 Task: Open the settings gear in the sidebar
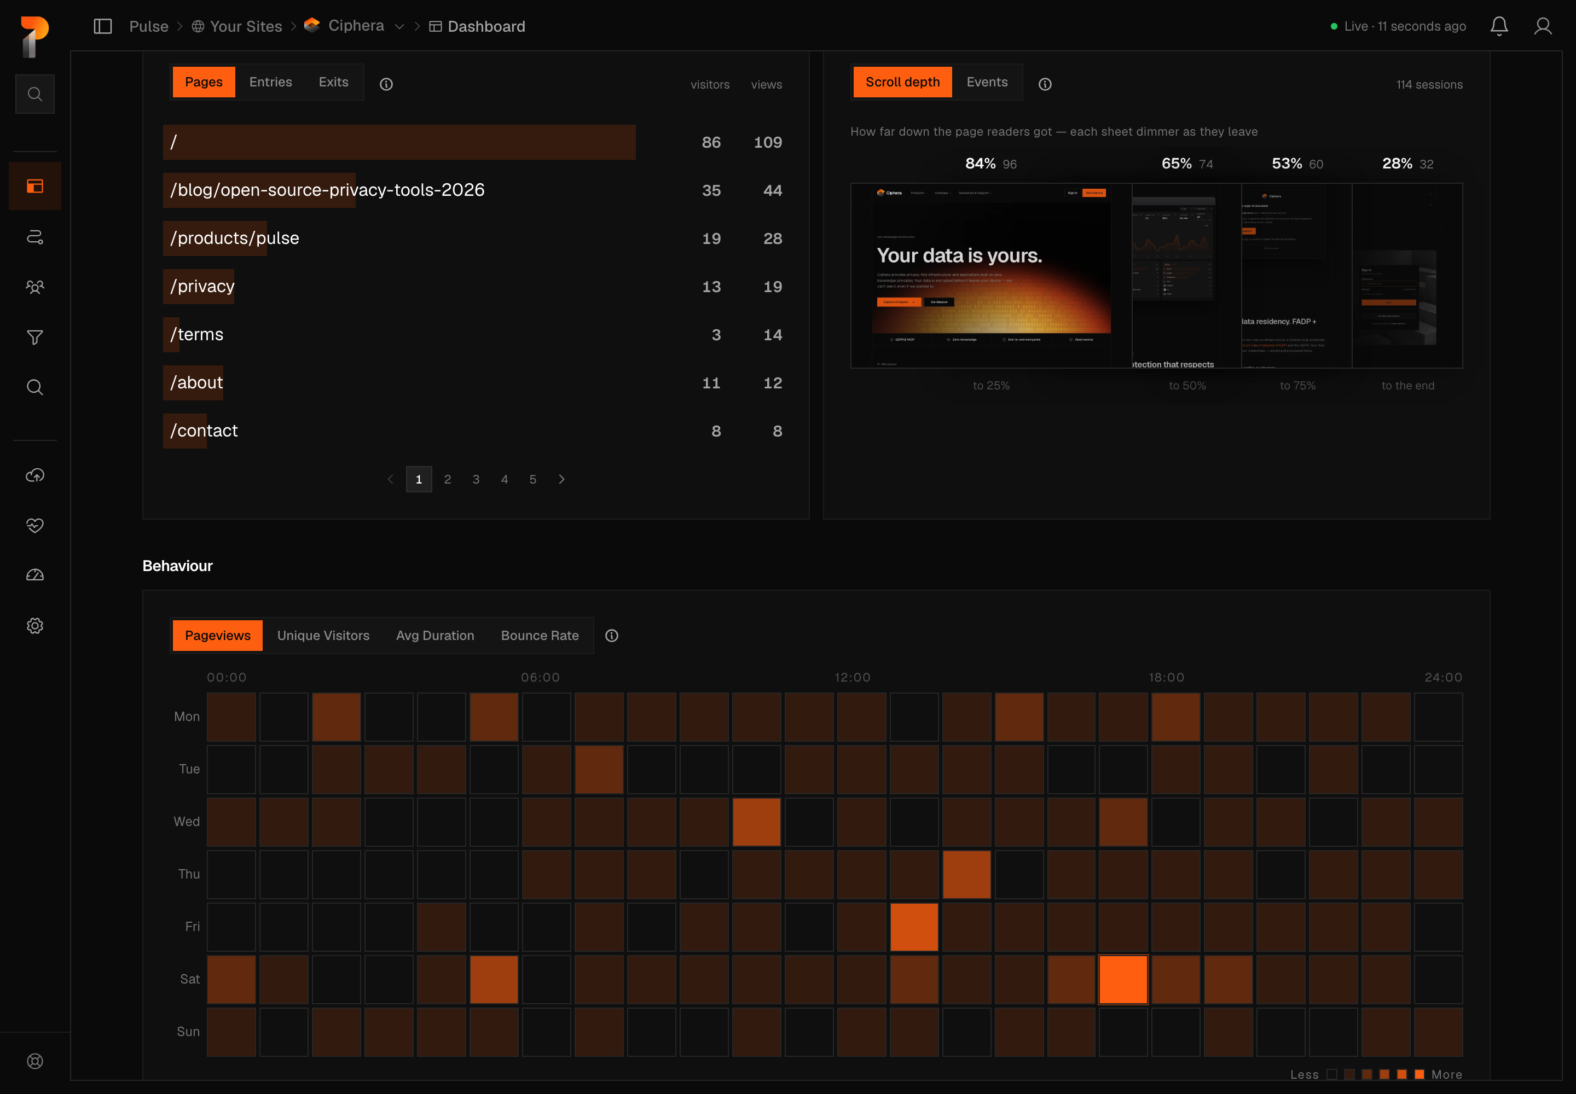tap(35, 626)
